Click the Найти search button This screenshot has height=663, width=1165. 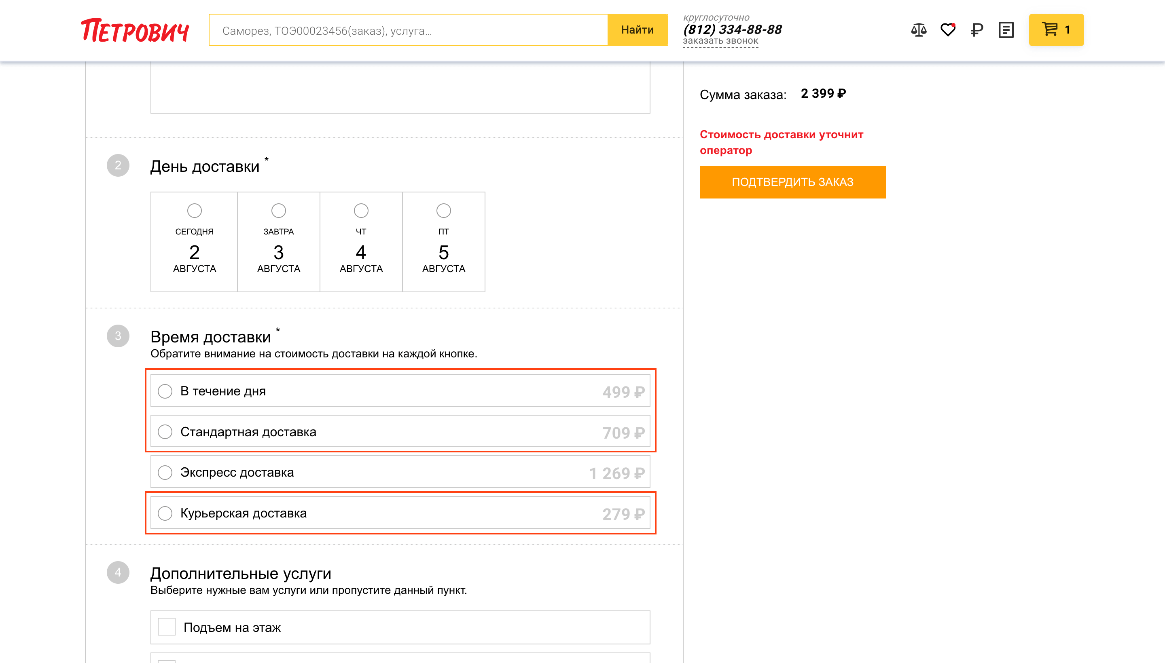pyautogui.click(x=638, y=30)
